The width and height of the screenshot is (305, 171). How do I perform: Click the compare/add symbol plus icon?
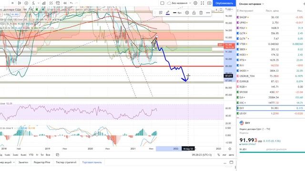click(26, 3)
